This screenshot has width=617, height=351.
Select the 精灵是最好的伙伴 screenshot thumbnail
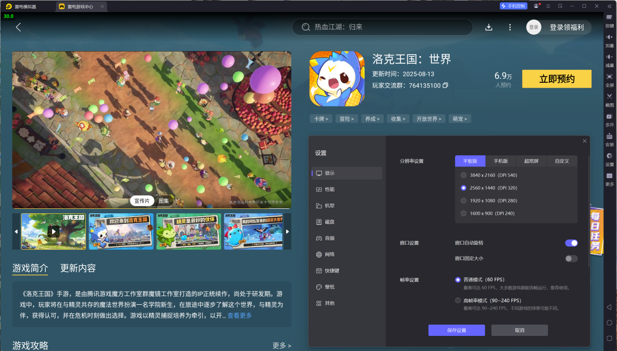click(189, 231)
